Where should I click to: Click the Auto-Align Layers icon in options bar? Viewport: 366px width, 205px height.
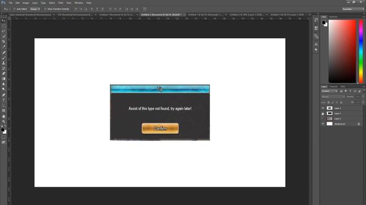click(145, 9)
